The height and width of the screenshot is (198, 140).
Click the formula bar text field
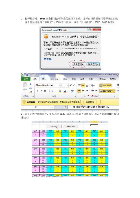click(93, 107)
